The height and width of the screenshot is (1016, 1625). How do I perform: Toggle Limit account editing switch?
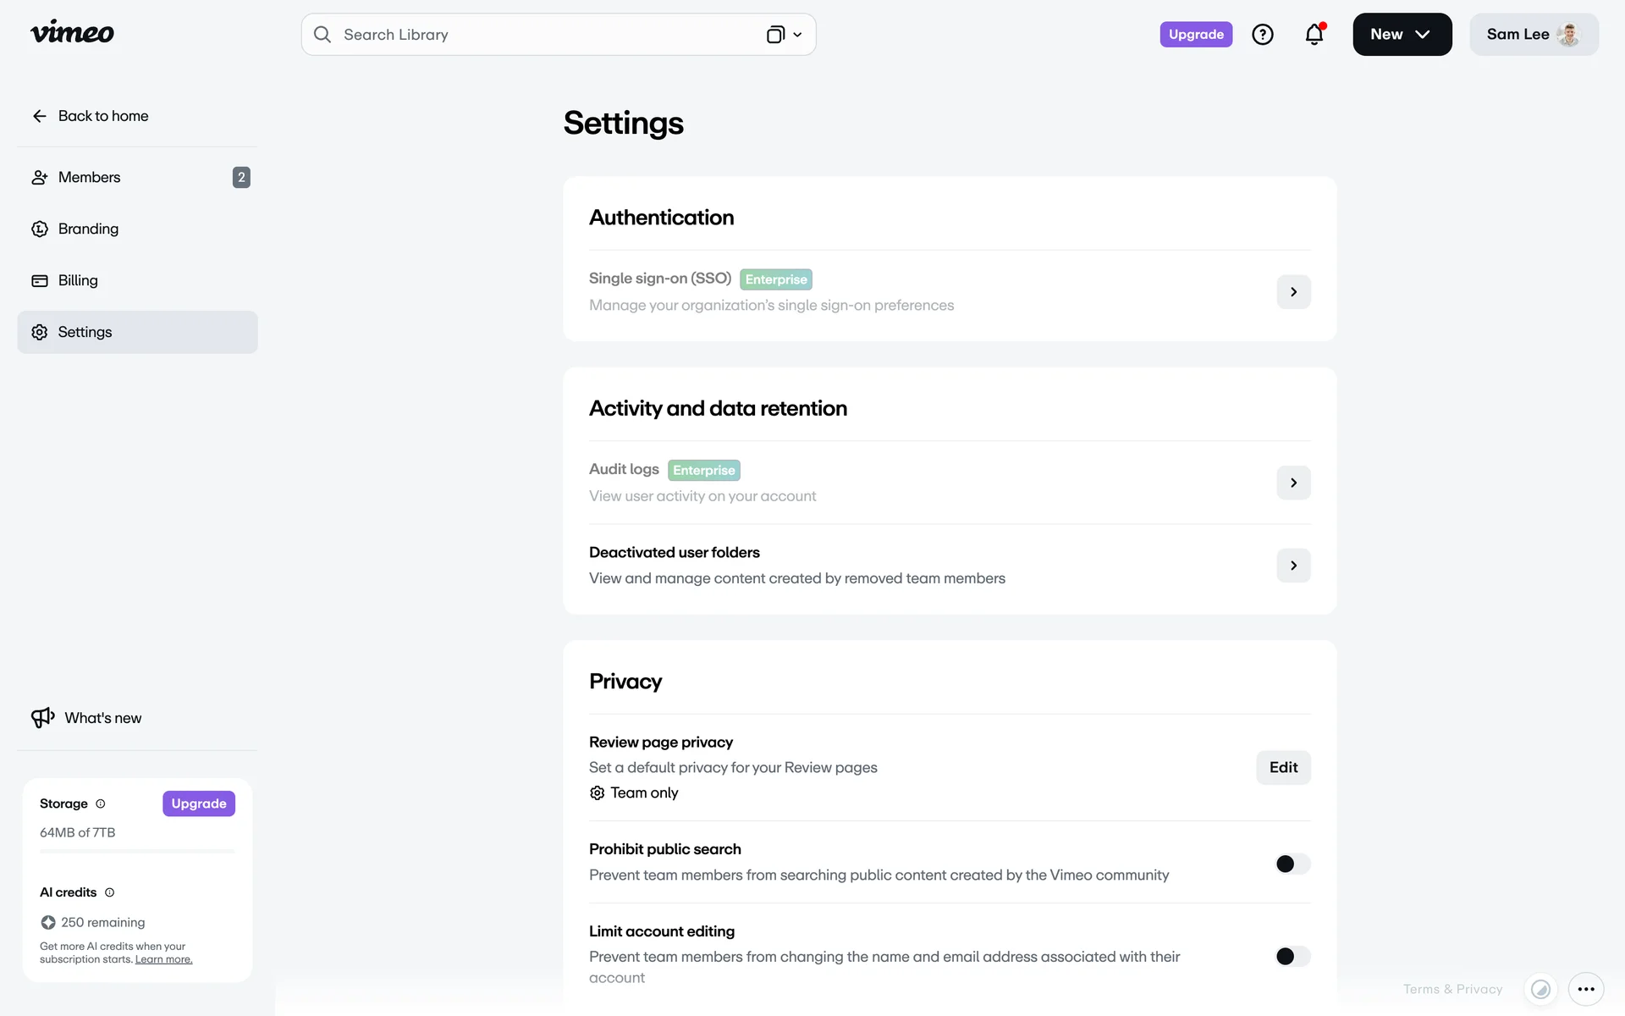click(x=1292, y=956)
